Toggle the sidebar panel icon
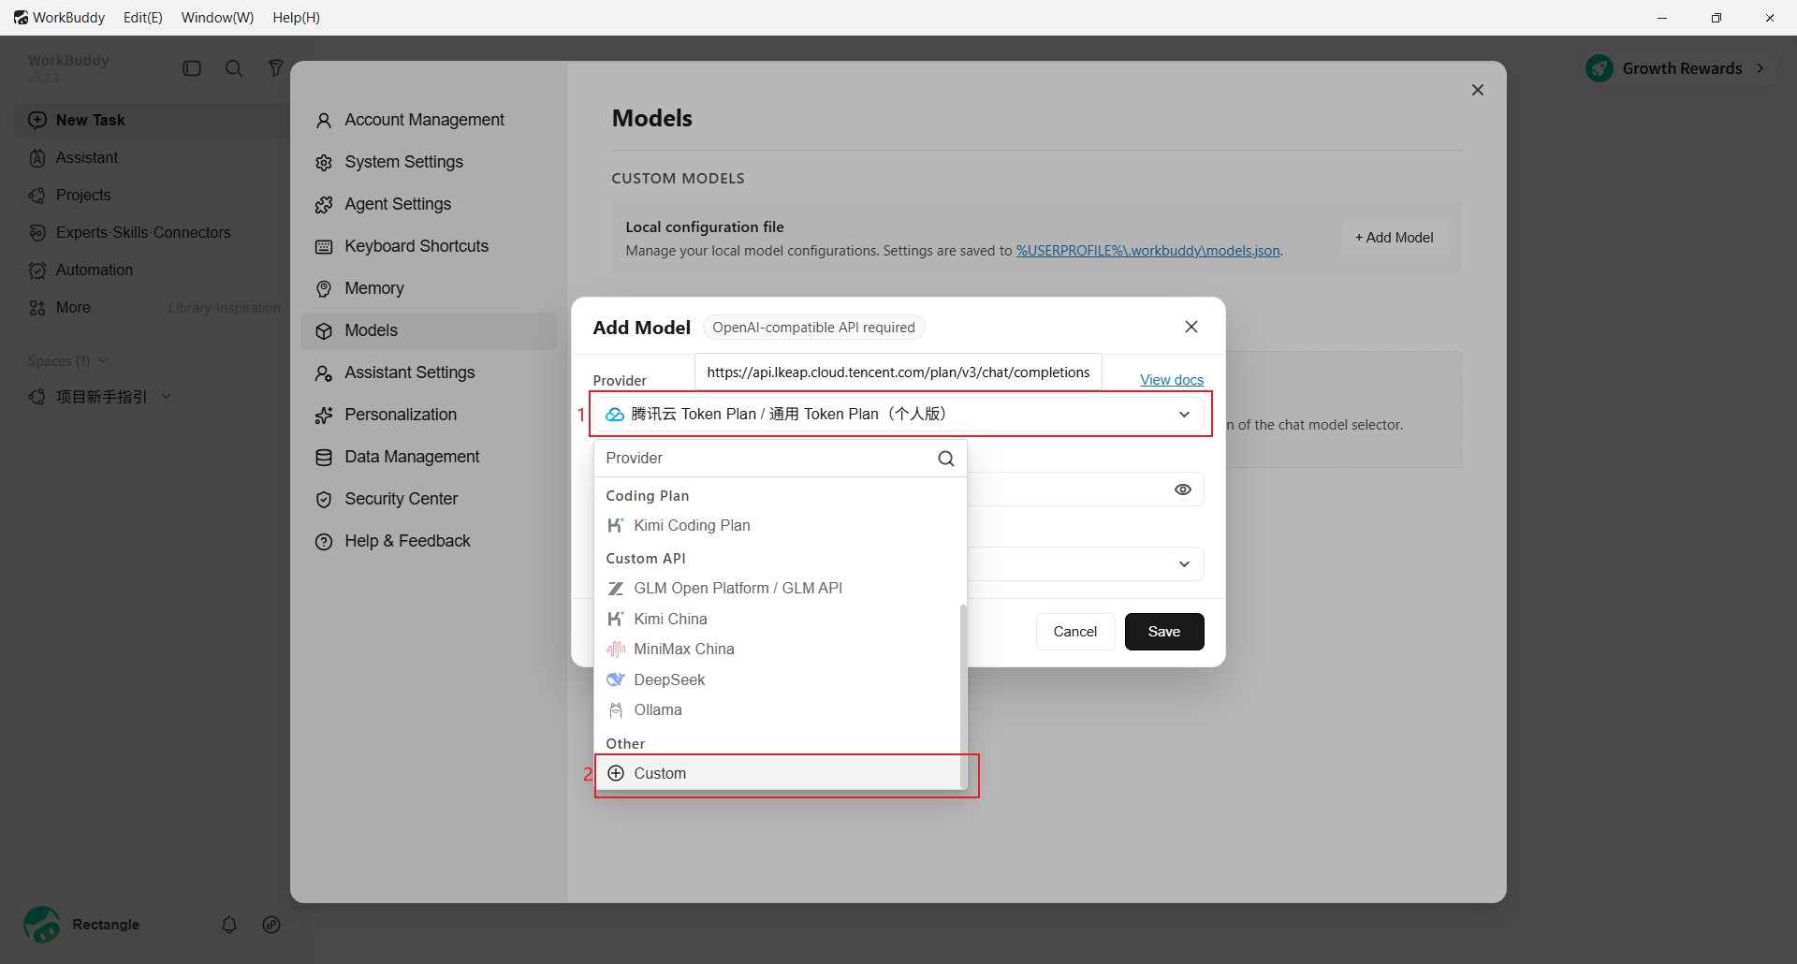The image size is (1797, 964). (192, 68)
